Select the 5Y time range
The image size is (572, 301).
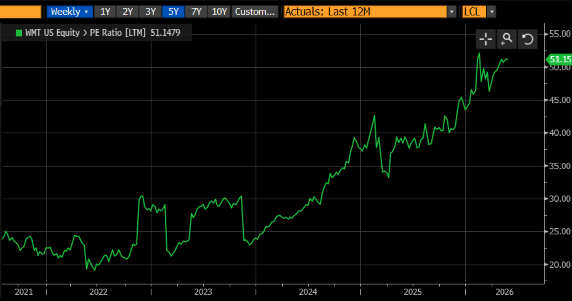point(173,12)
